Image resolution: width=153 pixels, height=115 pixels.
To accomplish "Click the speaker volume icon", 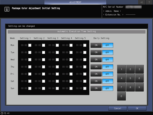I will coord(142,2).
